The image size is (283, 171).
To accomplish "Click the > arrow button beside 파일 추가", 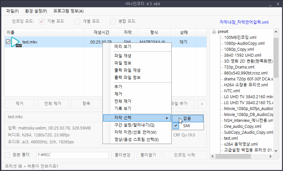I will [202, 104].
